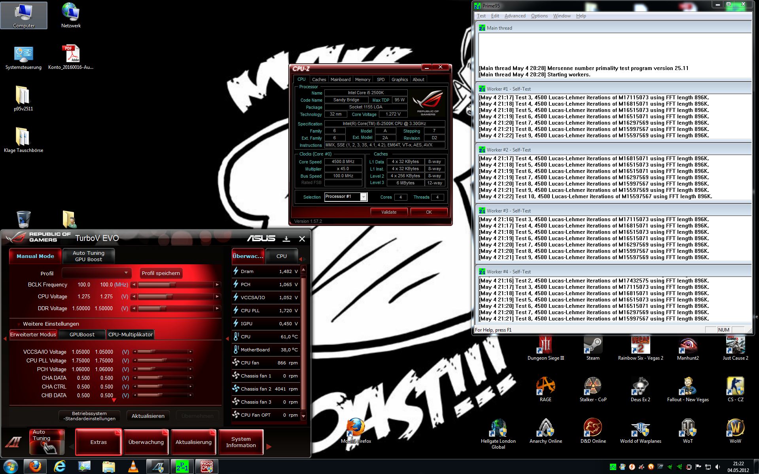Image resolution: width=759 pixels, height=474 pixels.
Task: Open the Recycle Bin icon
Action: tap(24, 219)
